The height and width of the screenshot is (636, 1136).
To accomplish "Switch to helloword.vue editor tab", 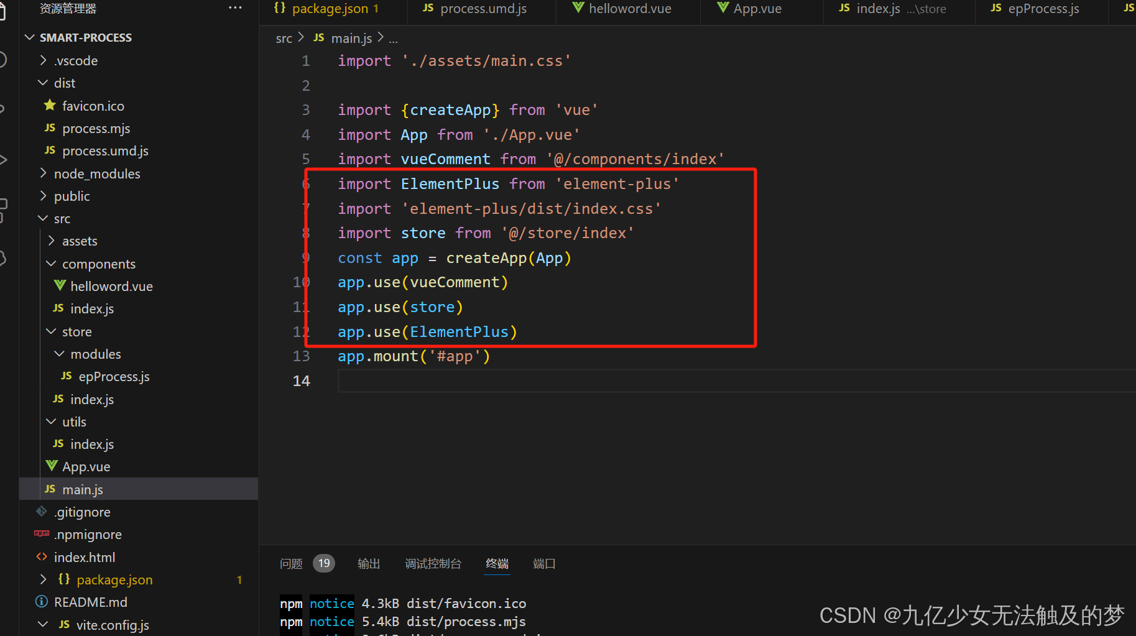I will point(630,9).
